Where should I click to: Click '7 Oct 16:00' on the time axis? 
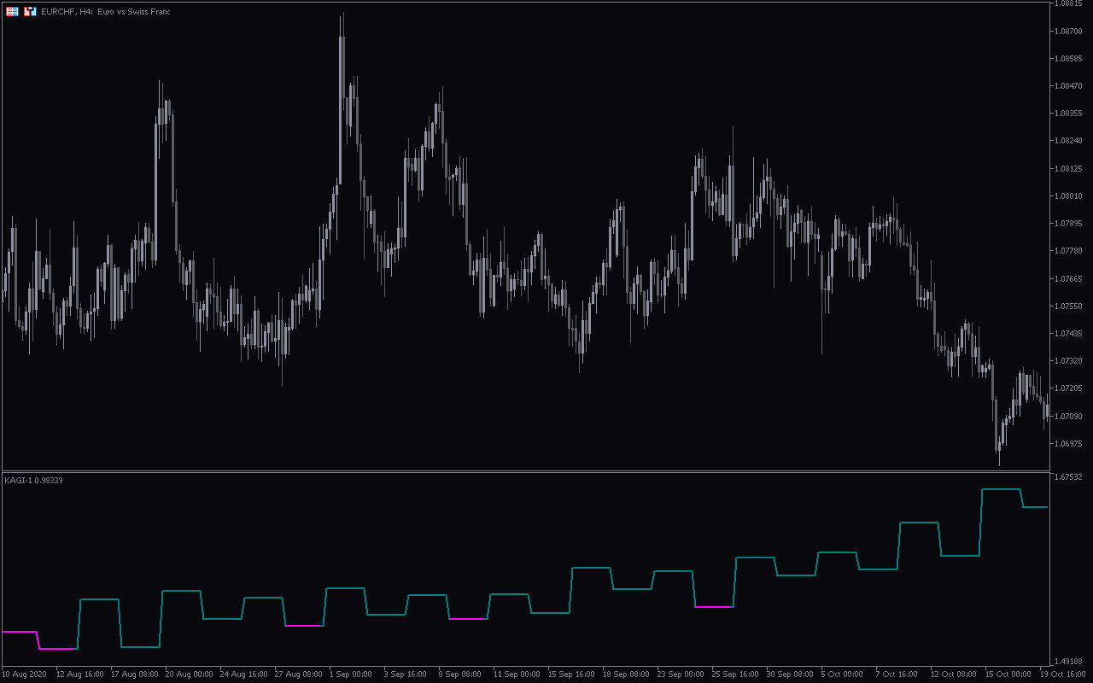coord(897,674)
